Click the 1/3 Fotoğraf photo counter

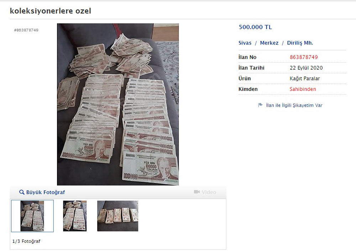click(26, 241)
